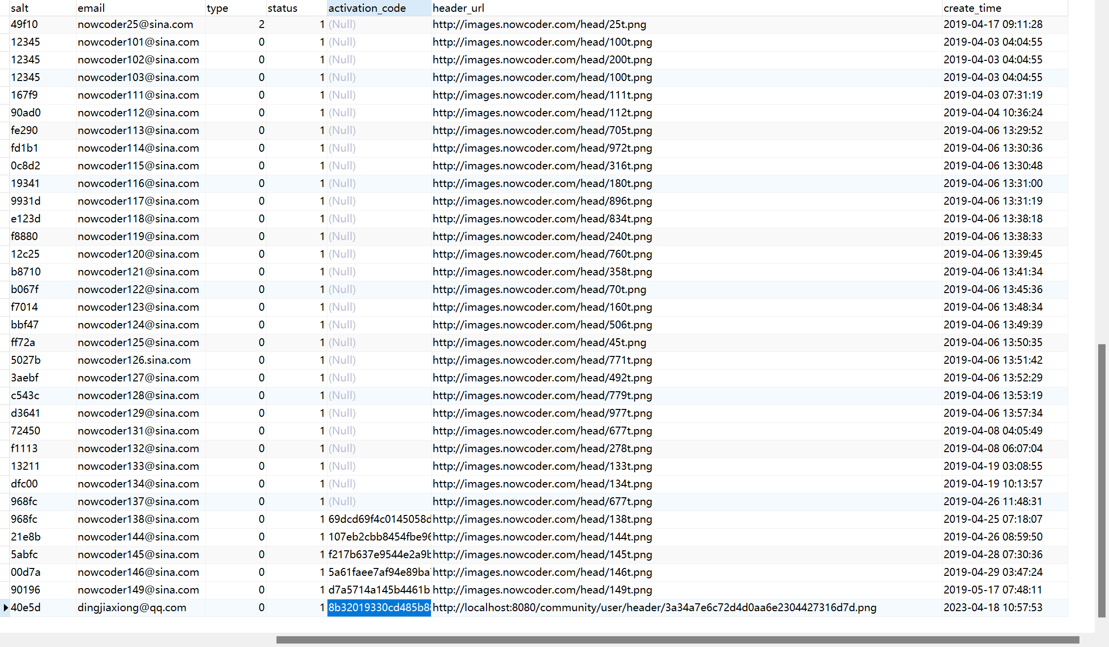Select salt cell 167f9
This screenshot has width=1109, height=647.
point(43,95)
